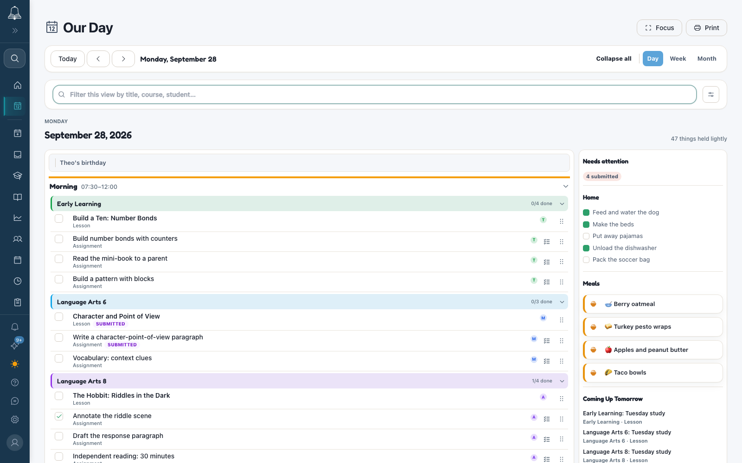The height and width of the screenshot is (463, 742).
Task: Check off Build a Ten: Number Bonds
Action: pyautogui.click(x=59, y=219)
